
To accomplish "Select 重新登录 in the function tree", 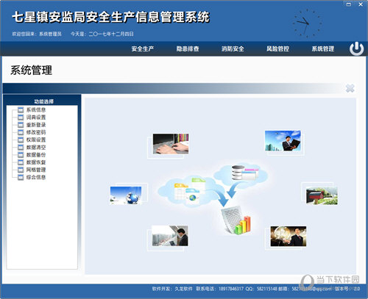I will point(36,125).
